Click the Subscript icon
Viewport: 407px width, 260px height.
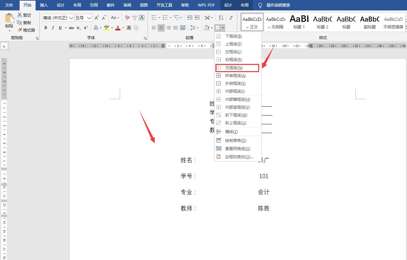click(78, 28)
